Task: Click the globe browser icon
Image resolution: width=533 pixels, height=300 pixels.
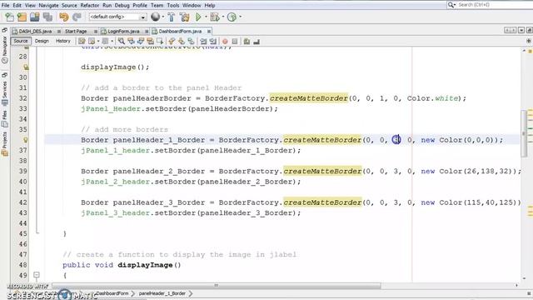Action: click(x=155, y=17)
